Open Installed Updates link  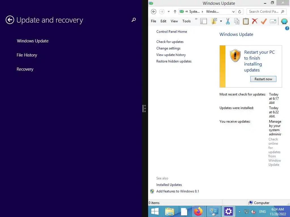pyautogui.click(x=169, y=185)
